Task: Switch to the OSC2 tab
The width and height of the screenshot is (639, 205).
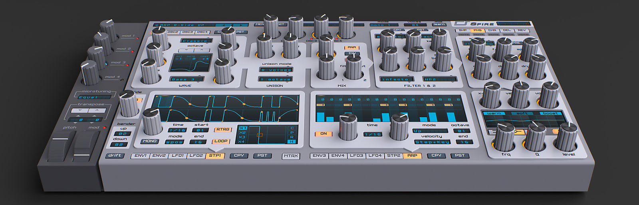Action: coord(173,32)
